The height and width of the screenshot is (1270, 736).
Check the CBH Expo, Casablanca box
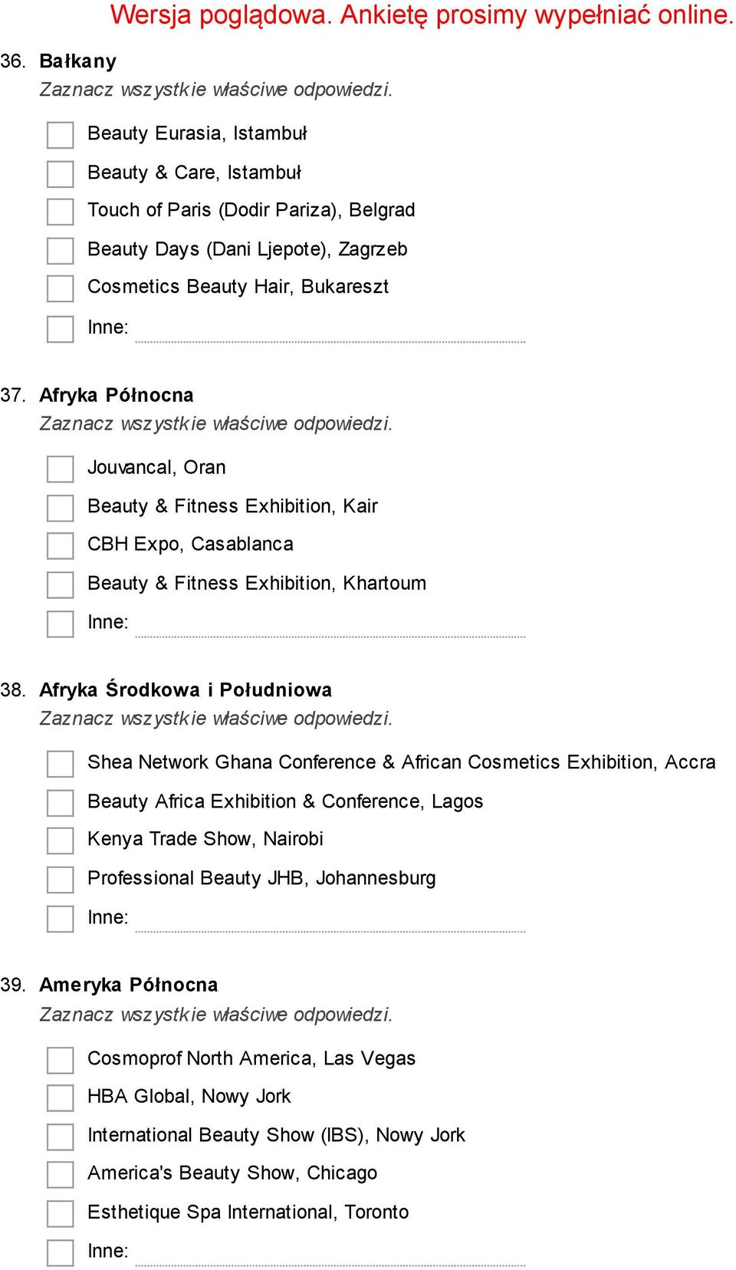coord(60,546)
